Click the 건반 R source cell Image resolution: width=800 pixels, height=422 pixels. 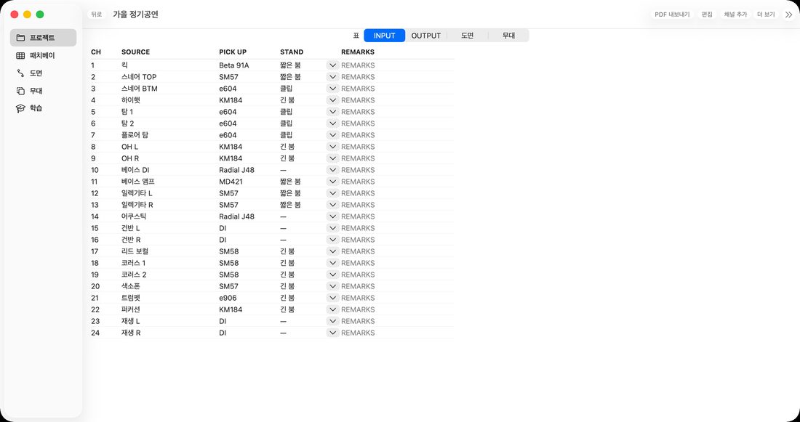pyautogui.click(x=131, y=240)
